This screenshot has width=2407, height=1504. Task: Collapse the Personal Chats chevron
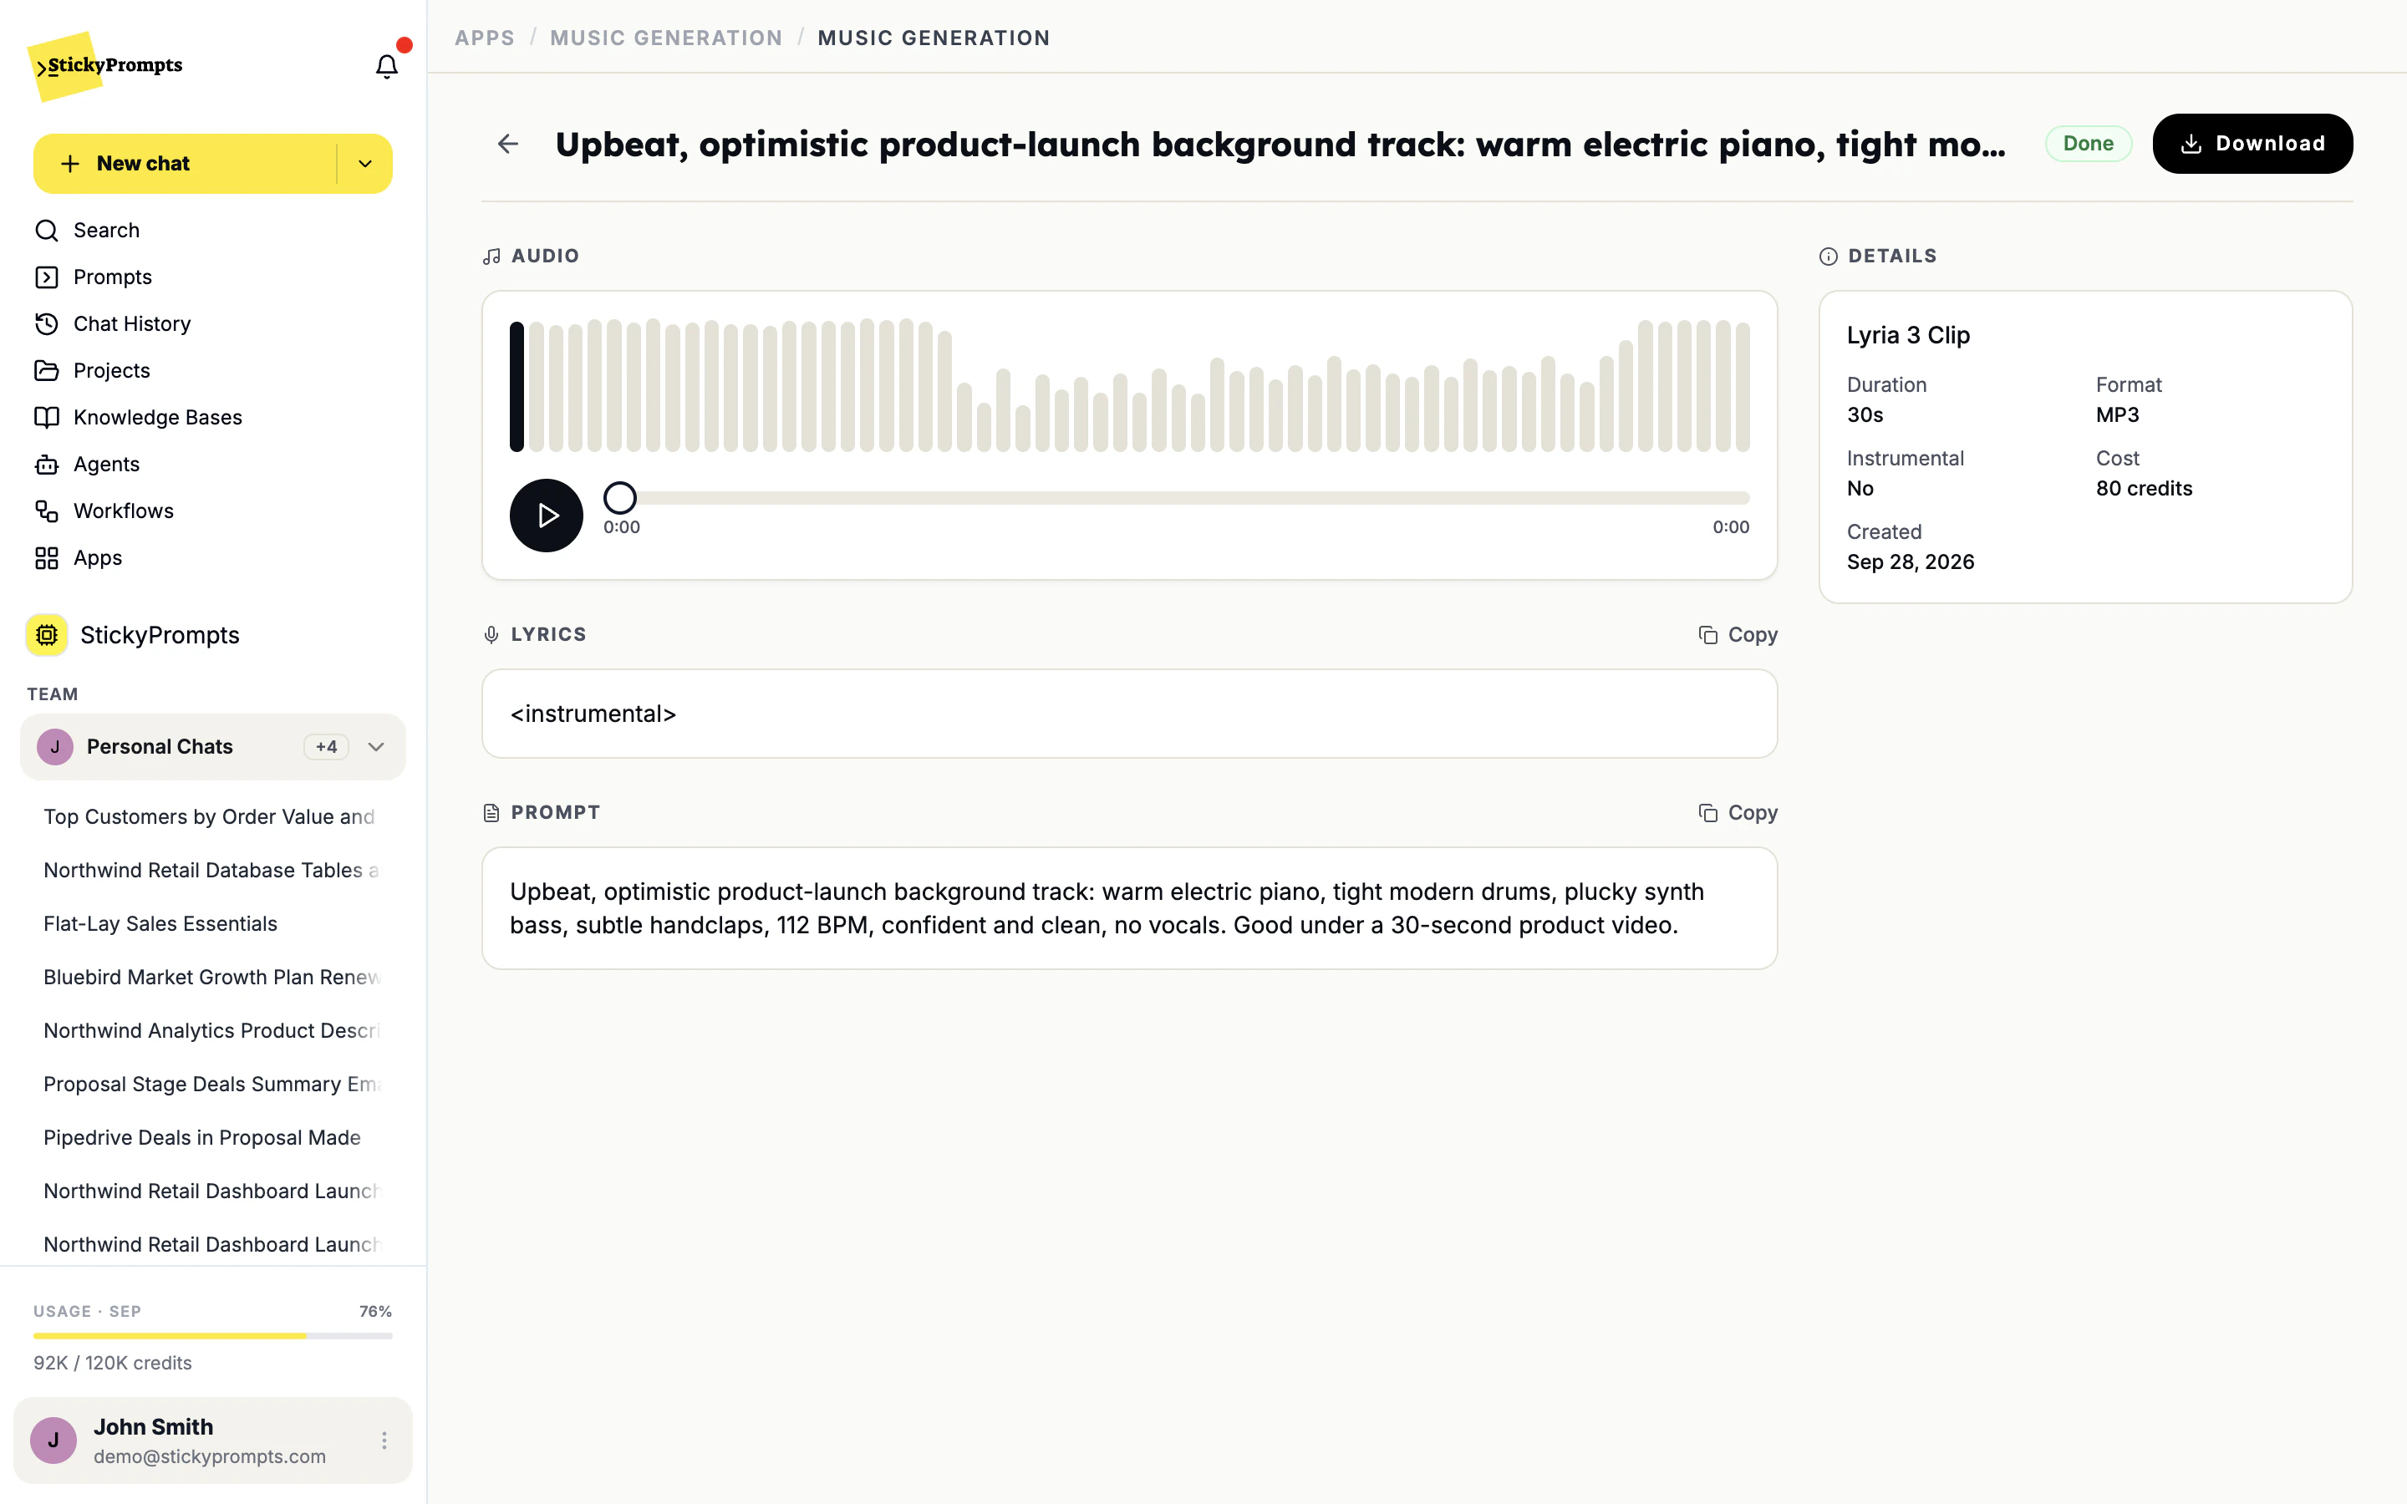376,747
